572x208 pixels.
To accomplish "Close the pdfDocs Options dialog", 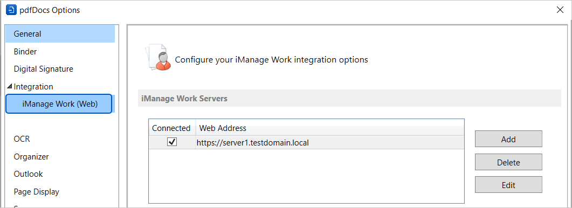I will (560, 10).
